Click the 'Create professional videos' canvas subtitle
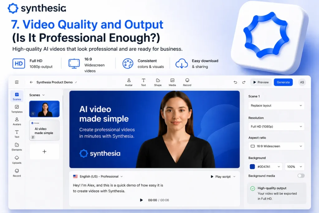 (x=107, y=133)
